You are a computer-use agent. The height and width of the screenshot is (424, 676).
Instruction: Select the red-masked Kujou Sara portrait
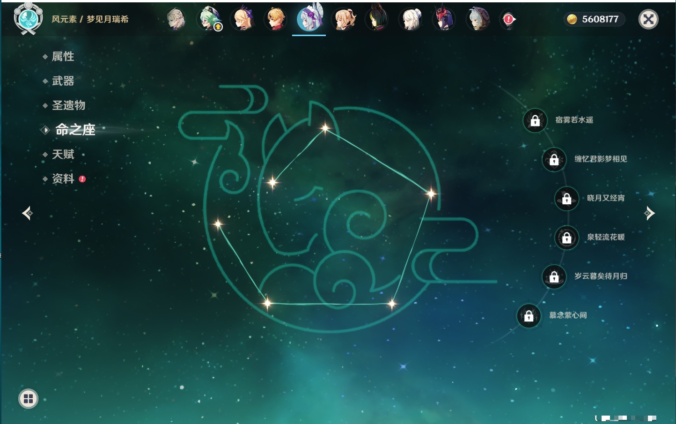(x=443, y=19)
